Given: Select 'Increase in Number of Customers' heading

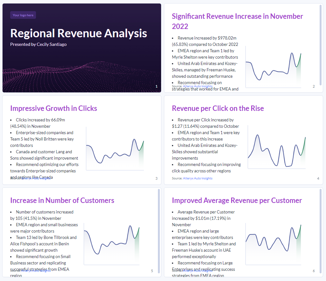Looking at the screenshot, I should coord(62,200).
